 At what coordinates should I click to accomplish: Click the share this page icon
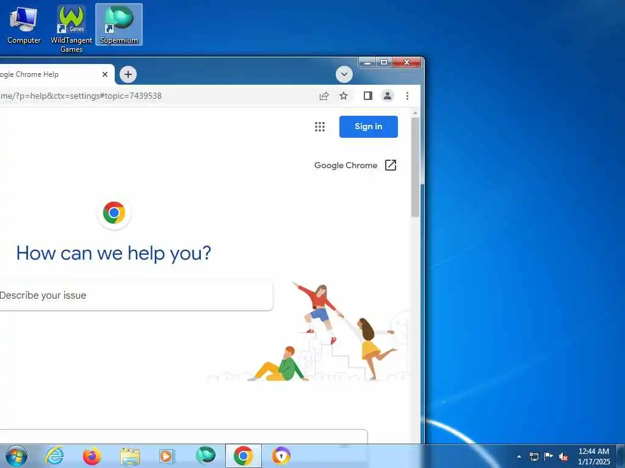(324, 96)
